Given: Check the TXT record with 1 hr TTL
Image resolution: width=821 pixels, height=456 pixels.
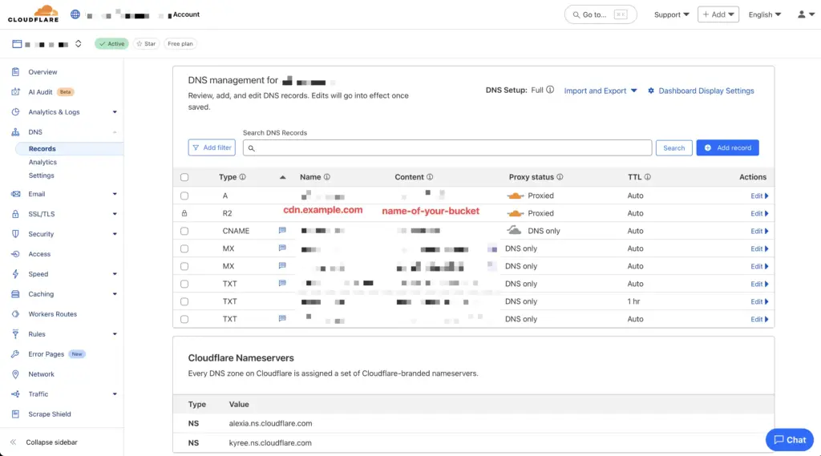Looking at the screenshot, I should [184, 301].
